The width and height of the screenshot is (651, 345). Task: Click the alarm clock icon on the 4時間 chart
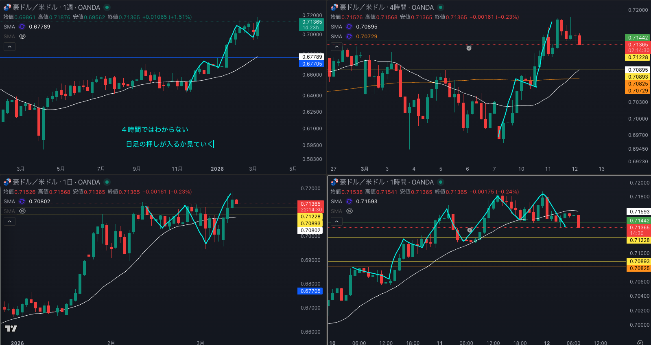(469, 48)
